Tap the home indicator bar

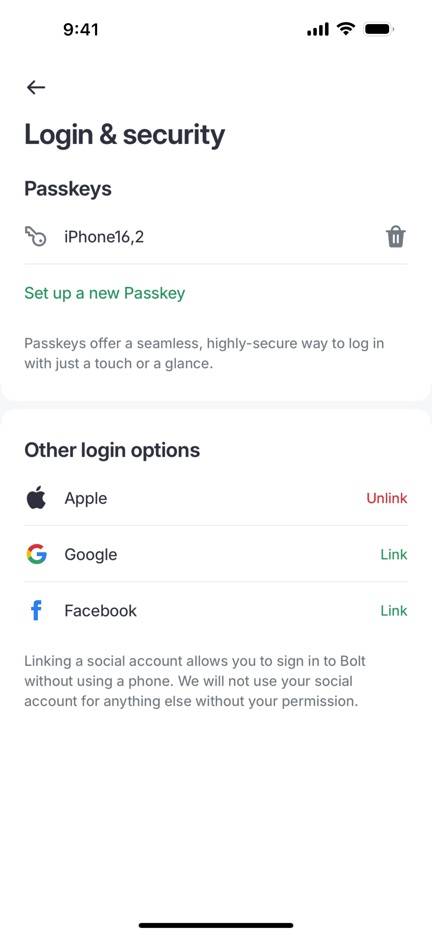[x=216, y=925]
